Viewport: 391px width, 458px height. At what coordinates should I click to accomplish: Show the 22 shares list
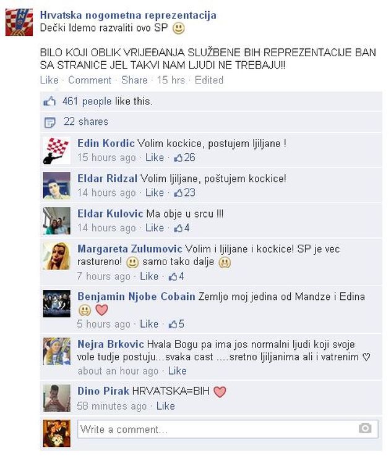(x=86, y=122)
